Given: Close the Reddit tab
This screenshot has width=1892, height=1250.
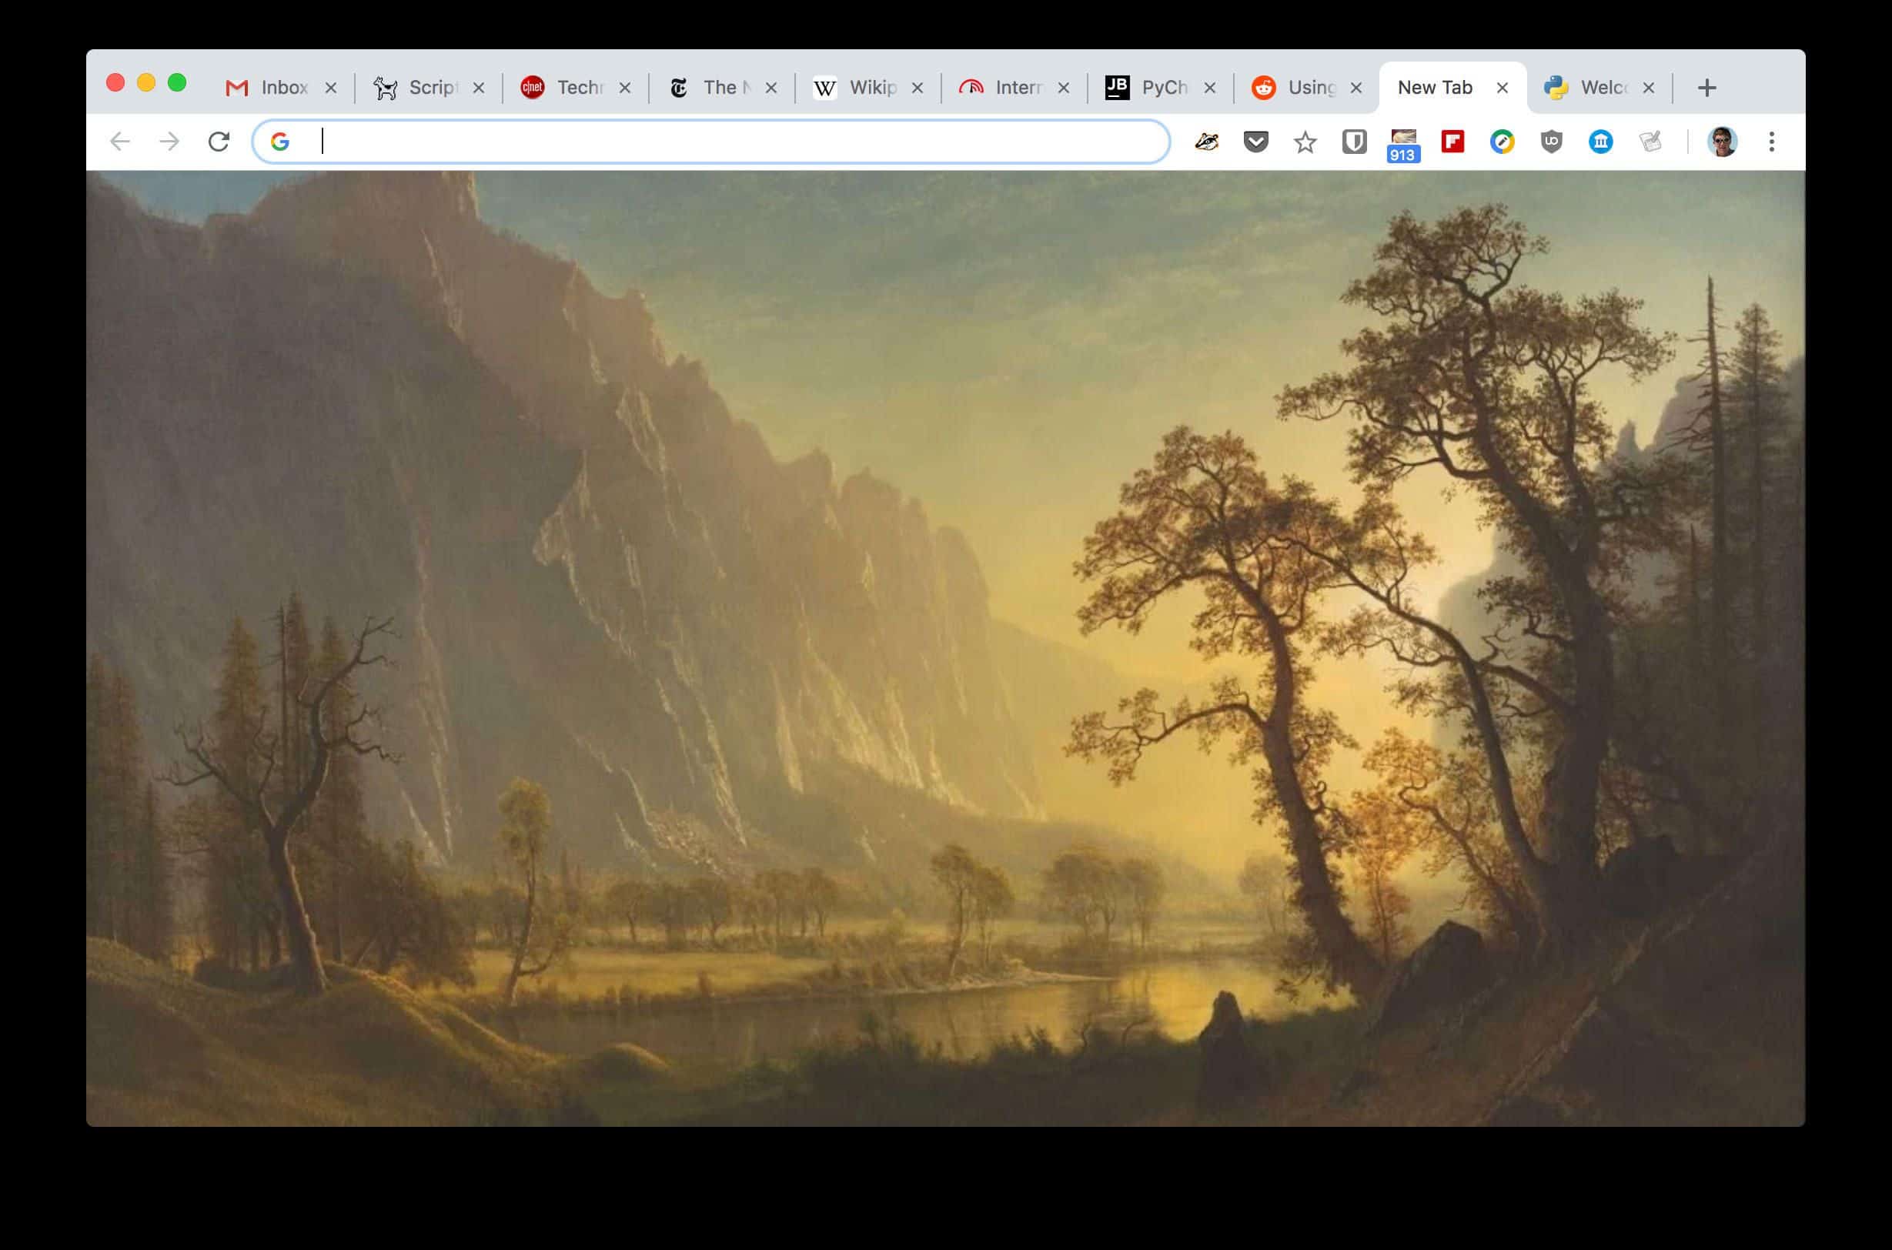Looking at the screenshot, I should tap(1355, 88).
